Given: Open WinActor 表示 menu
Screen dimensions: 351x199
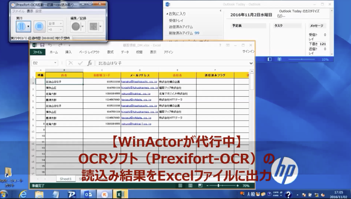Looking at the screenshot, I should (30, 11).
